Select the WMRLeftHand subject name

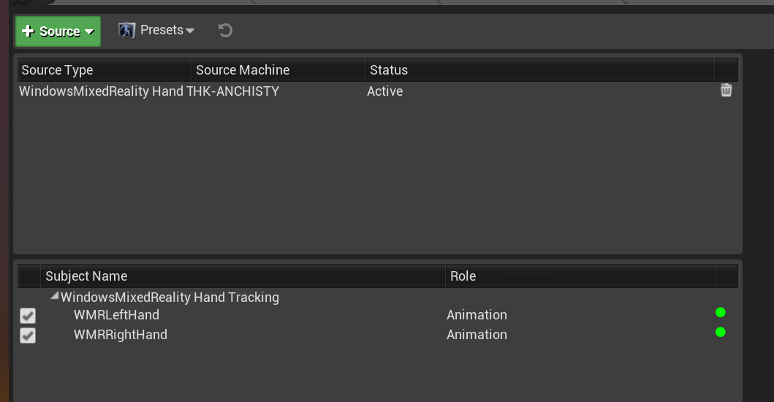pos(116,315)
